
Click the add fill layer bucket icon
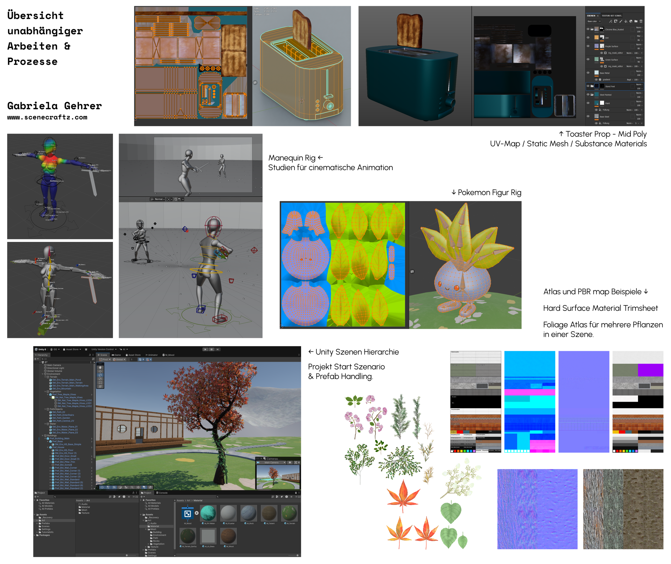626,21
